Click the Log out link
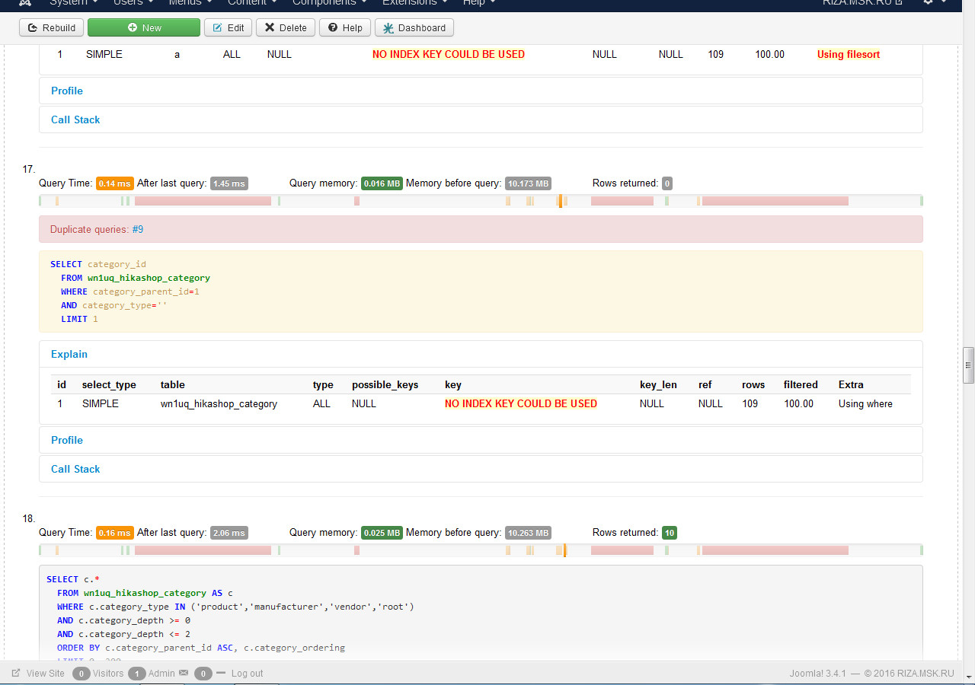The width and height of the screenshot is (975, 685). pyautogui.click(x=247, y=674)
